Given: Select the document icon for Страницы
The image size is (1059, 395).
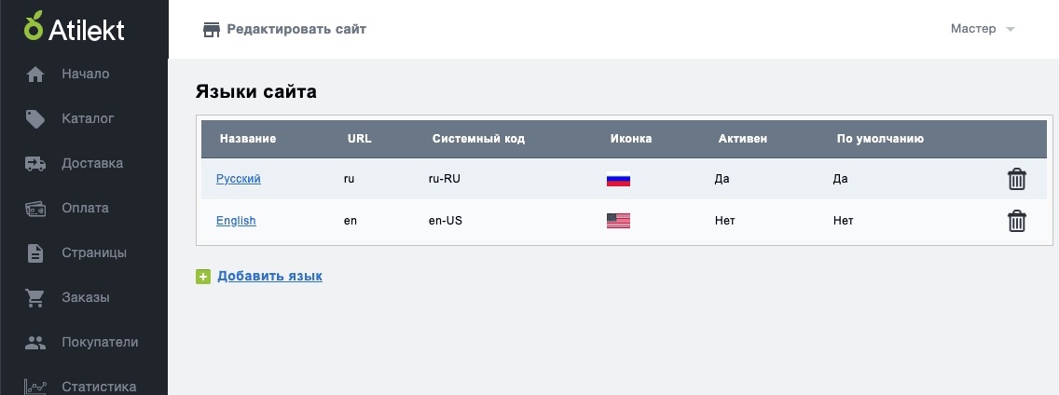Looking at the screenshot, I should click(35, 253).
